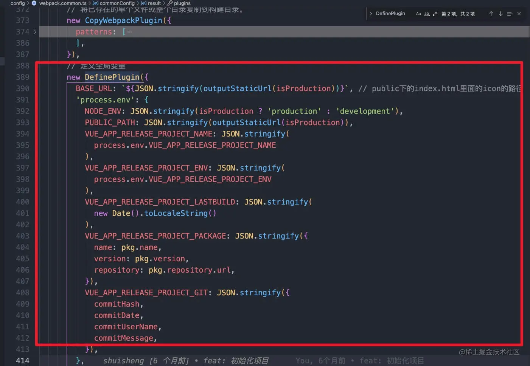Viewport: 530px width, 366px height.
Task: Click line number 414
Action: pyautogui.click(x=22, y=361)
